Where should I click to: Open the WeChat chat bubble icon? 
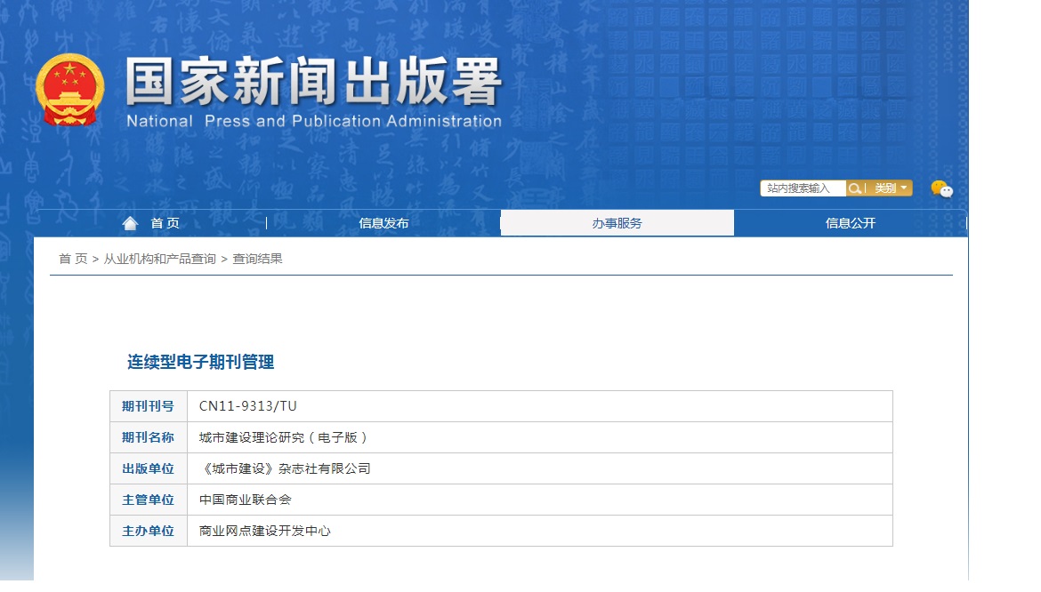point(941,188)
